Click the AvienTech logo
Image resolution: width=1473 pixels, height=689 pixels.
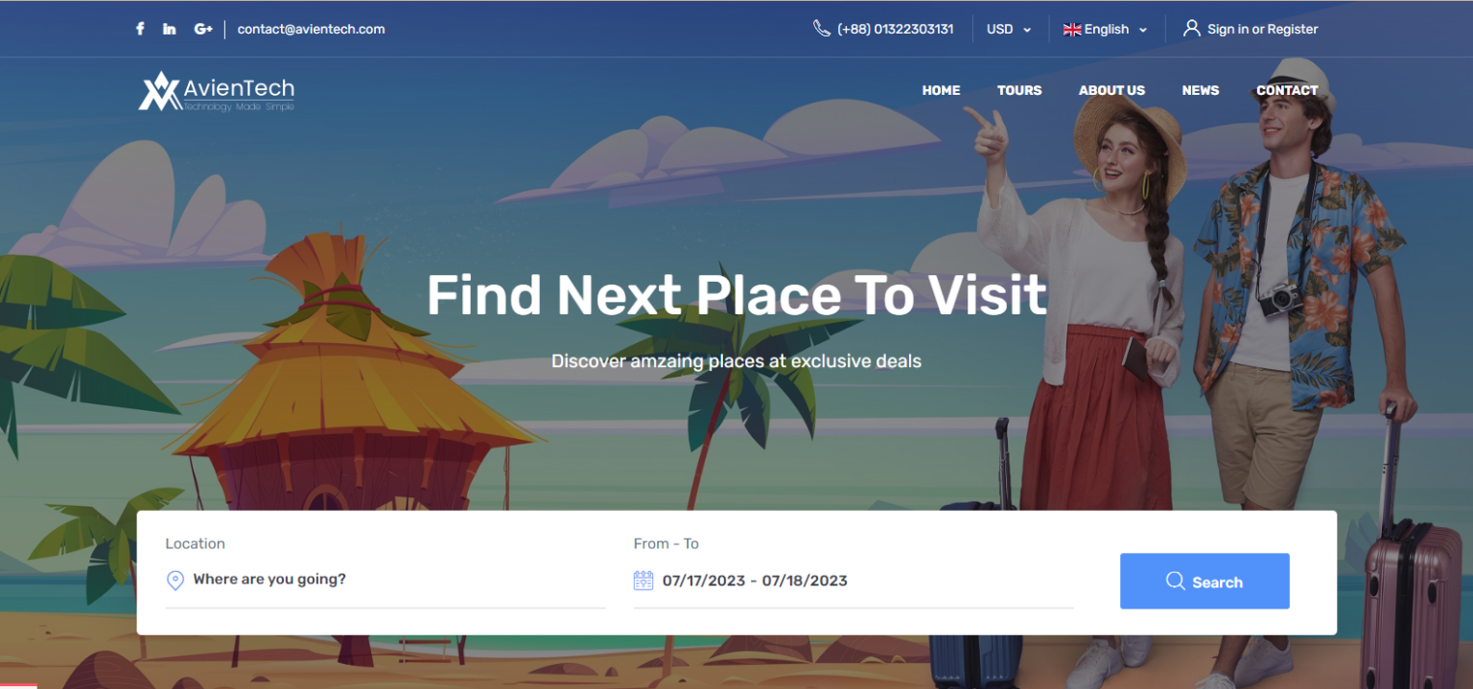click(x=217, y=91)
